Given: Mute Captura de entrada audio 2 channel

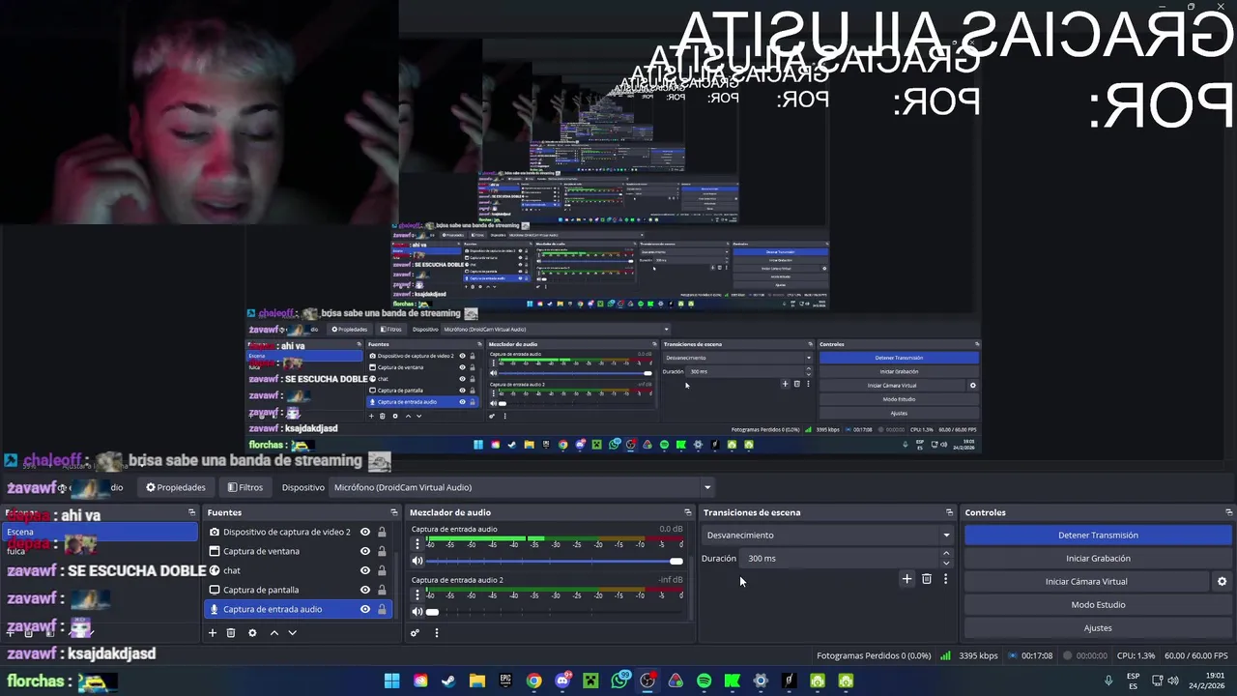Looking at the screenshot, I should point(417,611).
